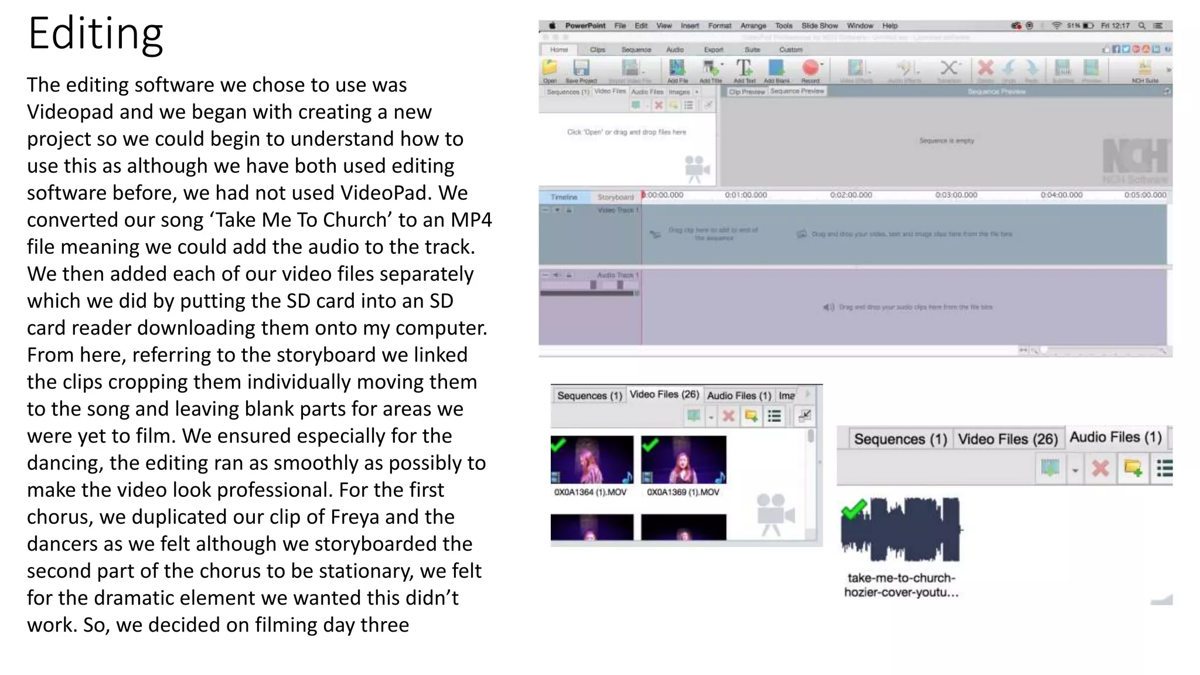Switch to the Export ribbon tab
This screenshot has height=675, width=1200.
pos(713,50)
